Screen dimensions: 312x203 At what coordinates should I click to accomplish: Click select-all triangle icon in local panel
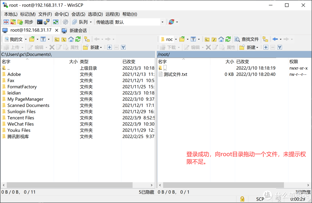(x=123, y=47)
